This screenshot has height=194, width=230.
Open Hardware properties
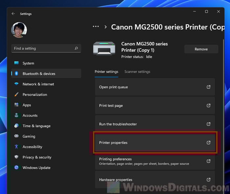click(155, 180)
